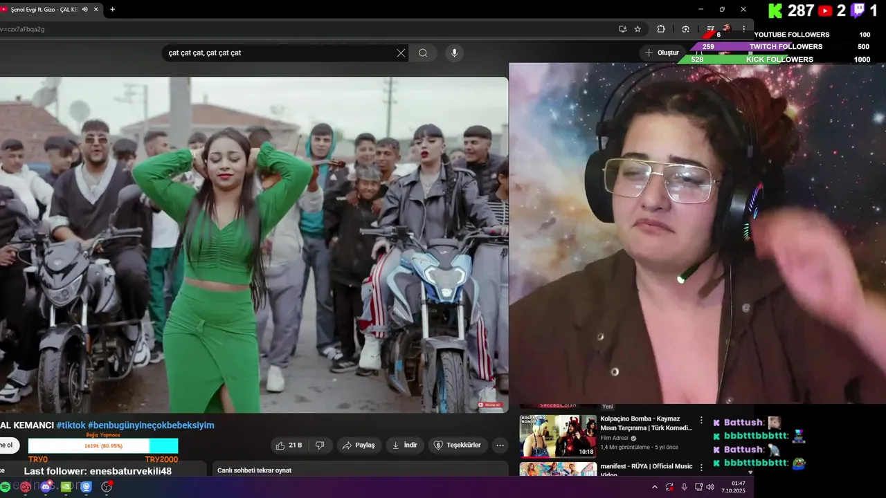Open the Kolpaçino Bomba video thumbnail
Screen dimensions: 886x498
558,436
